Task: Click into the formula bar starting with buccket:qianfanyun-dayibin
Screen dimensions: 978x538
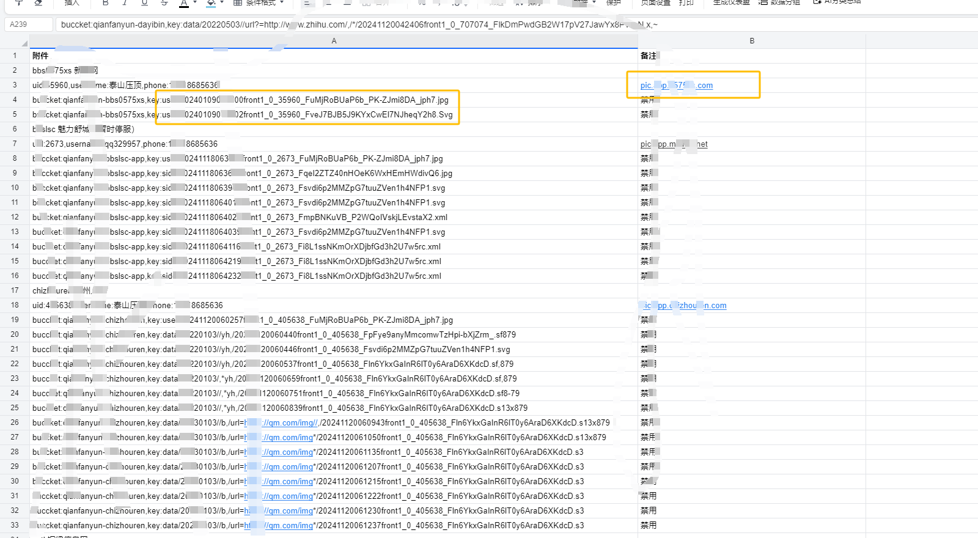Action: point(515,24)
